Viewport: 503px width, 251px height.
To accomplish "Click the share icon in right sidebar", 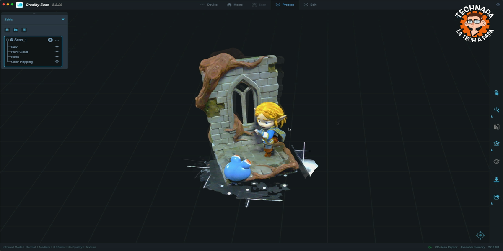I will click(x=496, y=197).
